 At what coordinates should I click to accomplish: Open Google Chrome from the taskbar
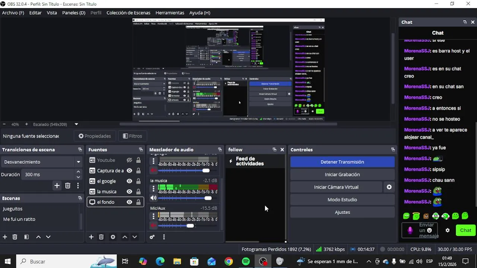pos(229,261)
